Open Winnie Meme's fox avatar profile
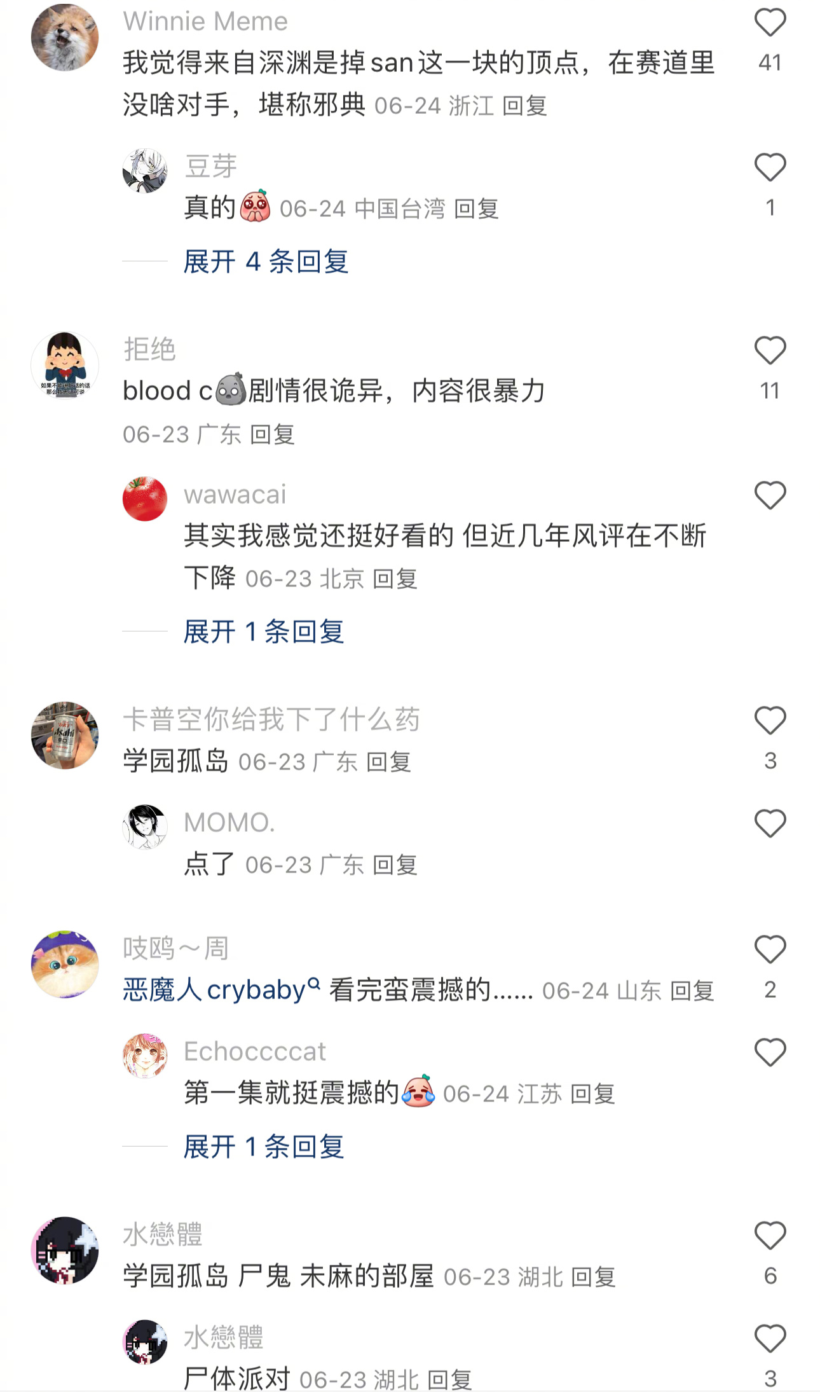 [65, 37]
